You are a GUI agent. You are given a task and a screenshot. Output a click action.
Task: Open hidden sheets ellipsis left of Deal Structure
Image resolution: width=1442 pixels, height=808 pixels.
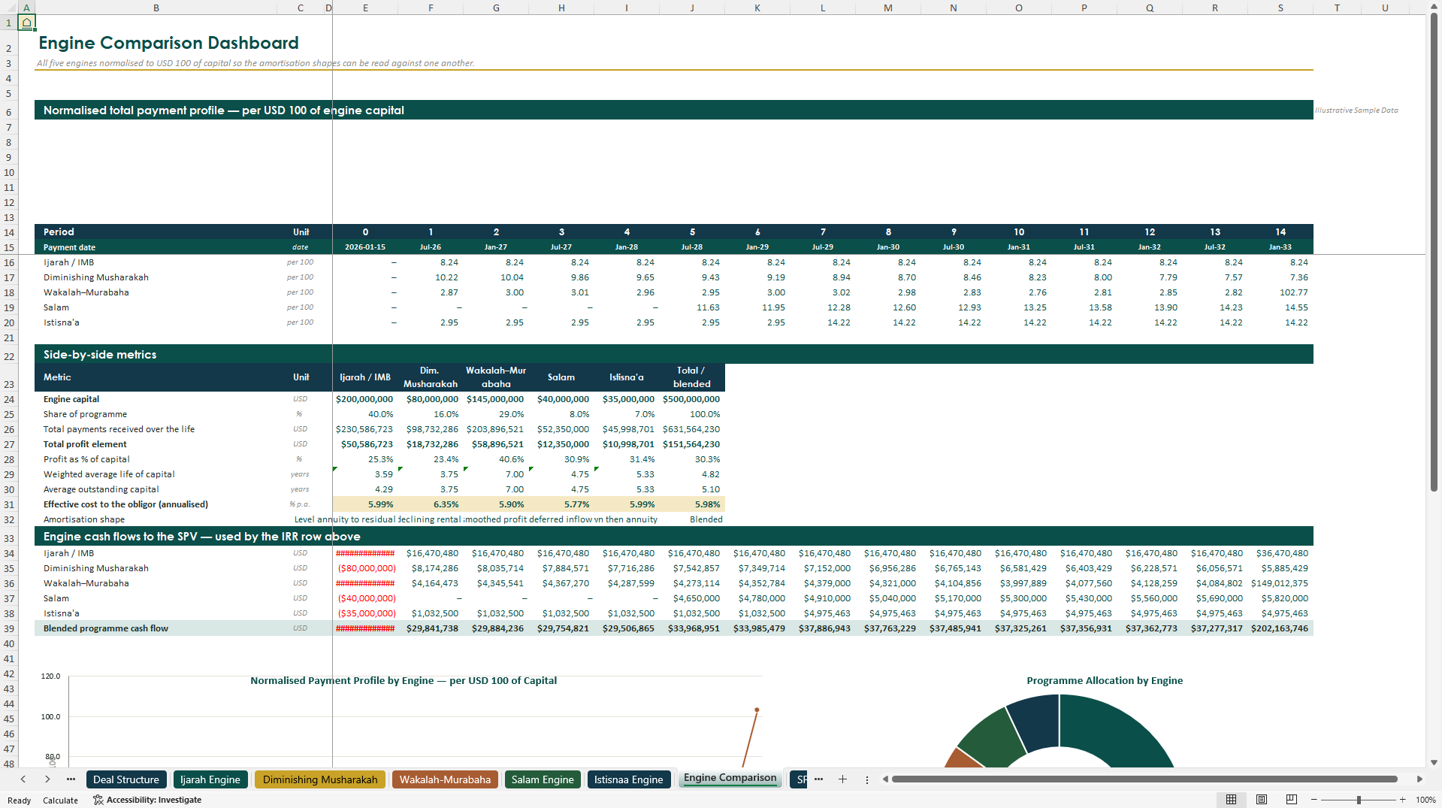pos(71,779)
